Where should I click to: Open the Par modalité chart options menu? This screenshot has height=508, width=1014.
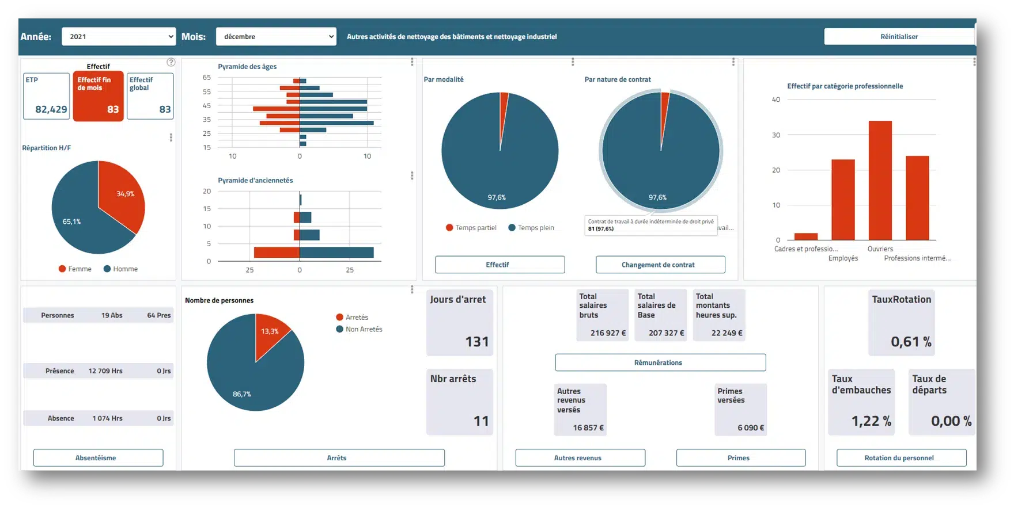[x=573, y=62]
